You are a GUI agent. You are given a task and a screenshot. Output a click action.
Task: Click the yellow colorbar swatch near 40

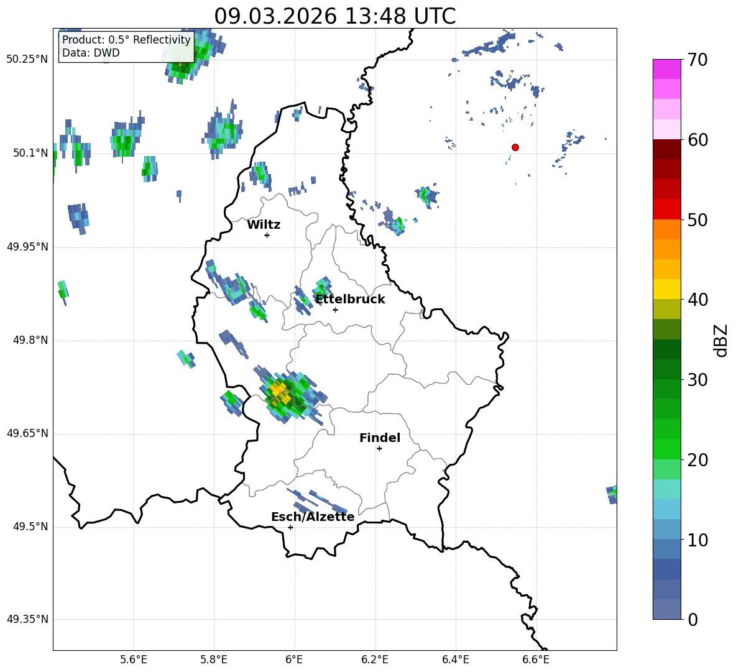[666, 289]
